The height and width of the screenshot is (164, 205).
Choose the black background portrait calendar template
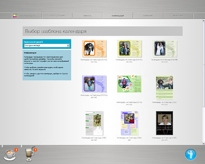tap(164, 123)
